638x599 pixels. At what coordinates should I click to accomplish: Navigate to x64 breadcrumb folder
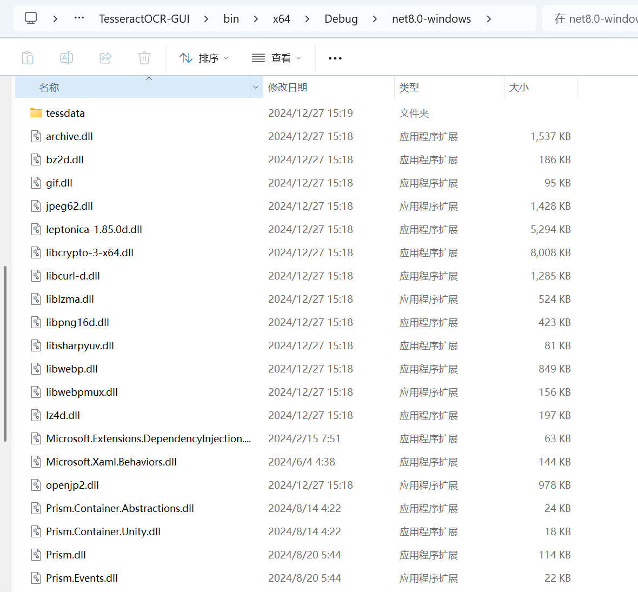[x=282, y=19]
